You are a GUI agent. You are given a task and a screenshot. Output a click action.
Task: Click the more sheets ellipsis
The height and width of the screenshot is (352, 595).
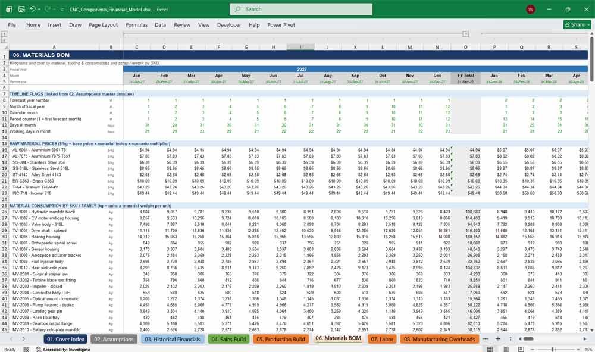point(486,339)
